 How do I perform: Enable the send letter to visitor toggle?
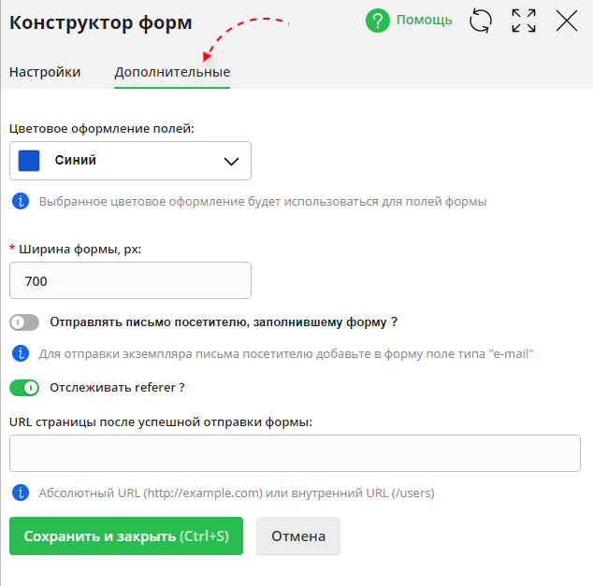pyautogui.click(x=24, y=322)
